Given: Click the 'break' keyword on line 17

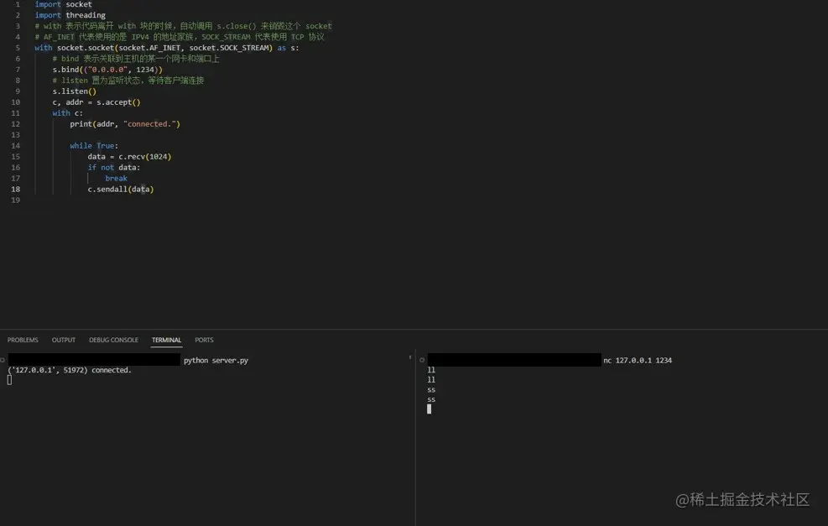Looking at the screenshot, I should (x=116, y=178).
